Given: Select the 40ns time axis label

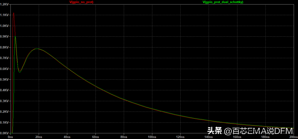Looking at the screenshot, I should tap(67, 137).
